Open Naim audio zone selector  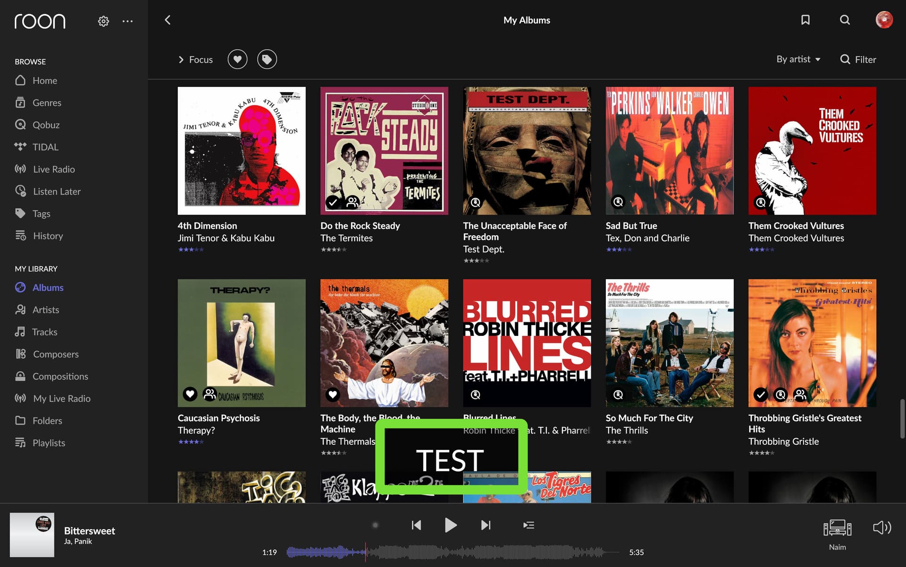coord(837,534)
